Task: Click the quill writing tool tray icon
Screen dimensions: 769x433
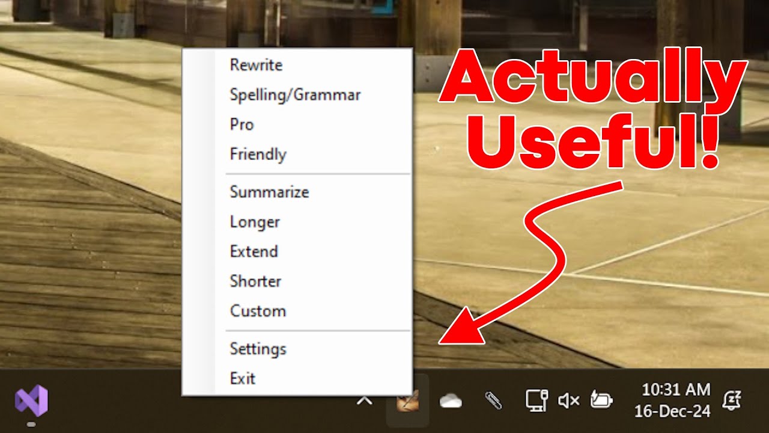Action: click(x=407, y=401)
